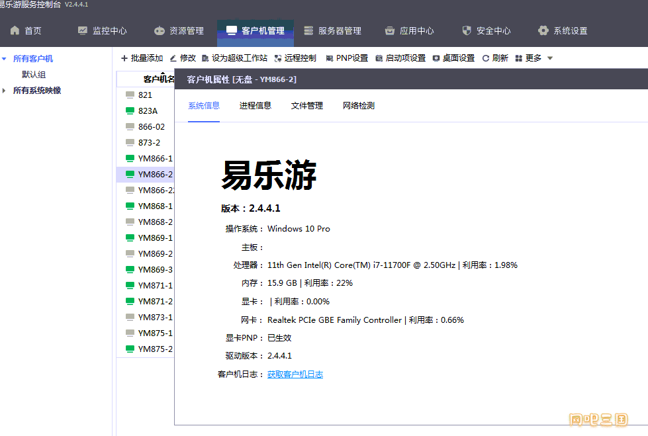Click the "15.9 GB" memory value
This screenshot has width=648, height=436.
click(282, 283)
